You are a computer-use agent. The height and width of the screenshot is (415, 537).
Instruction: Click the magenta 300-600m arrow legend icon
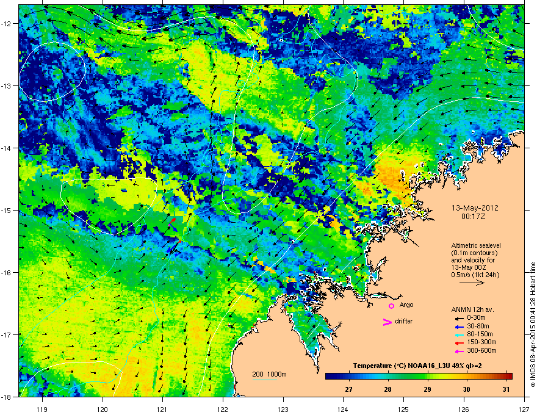pyautogui.click(x=459, y=351)
